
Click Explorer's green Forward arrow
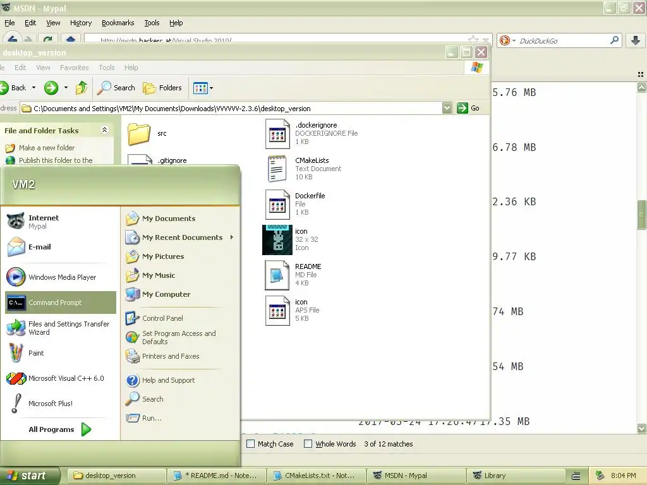(x=51, y=88)
